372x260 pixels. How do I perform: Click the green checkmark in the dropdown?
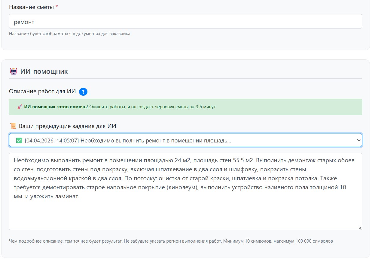(19, 140)
